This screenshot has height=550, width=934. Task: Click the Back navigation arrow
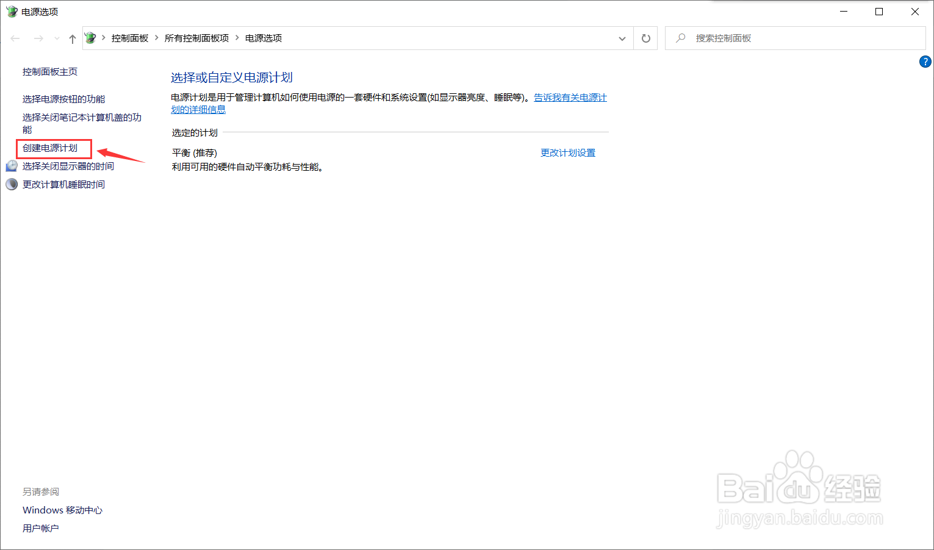[15, 38]
